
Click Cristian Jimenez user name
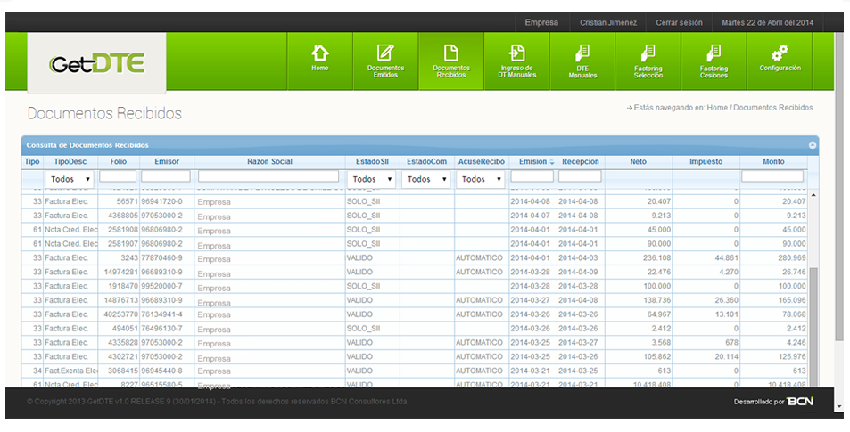coord(607,22)
